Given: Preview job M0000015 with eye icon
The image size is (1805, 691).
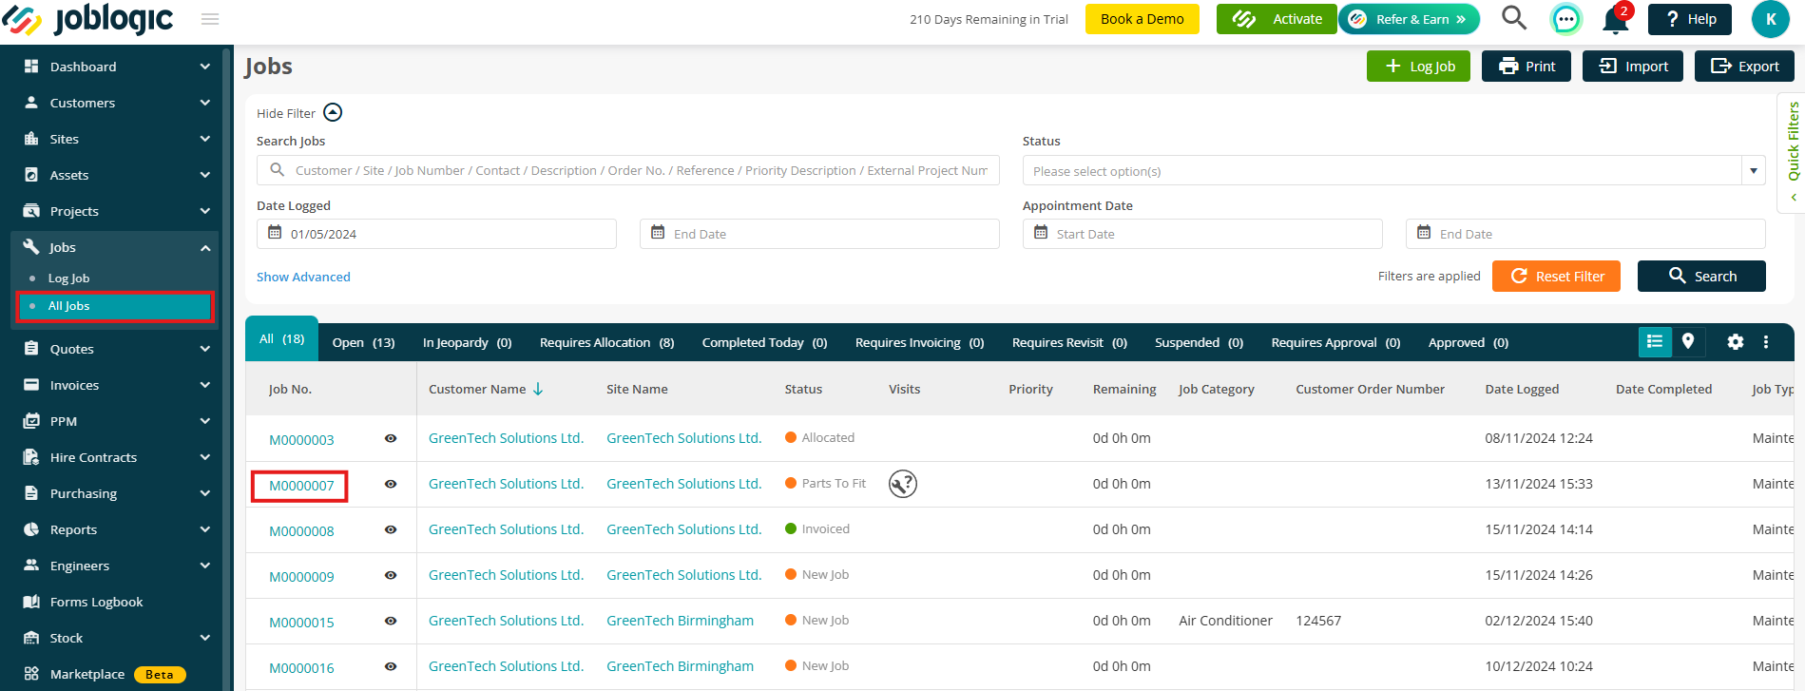Looking at the screenshot, I should (x=391, y=621).
